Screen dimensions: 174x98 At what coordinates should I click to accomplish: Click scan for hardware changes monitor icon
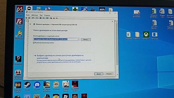tap(47, 18)
